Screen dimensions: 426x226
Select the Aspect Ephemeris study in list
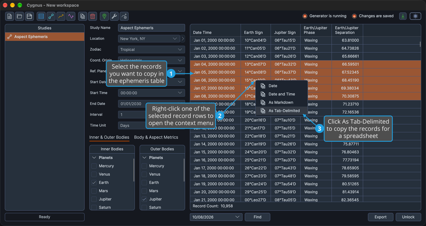pyautogui.click(x=45, y=37)
